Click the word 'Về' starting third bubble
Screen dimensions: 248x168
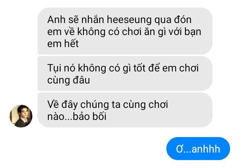pos(53,104)
